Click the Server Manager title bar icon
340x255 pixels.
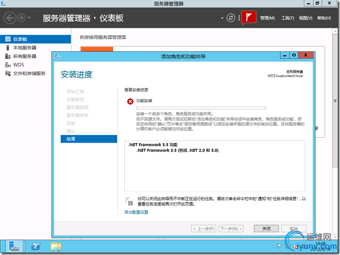point(3,3)
